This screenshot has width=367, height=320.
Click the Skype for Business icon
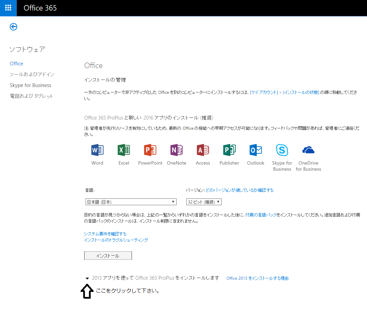(x=282, y=150)
